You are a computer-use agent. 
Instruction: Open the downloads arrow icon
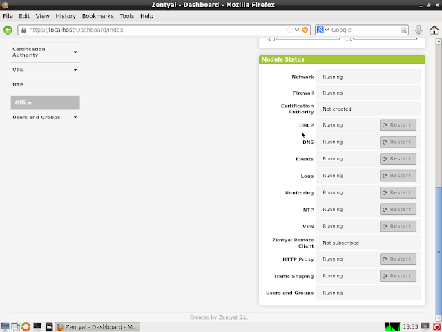click(x=419, y=30)
